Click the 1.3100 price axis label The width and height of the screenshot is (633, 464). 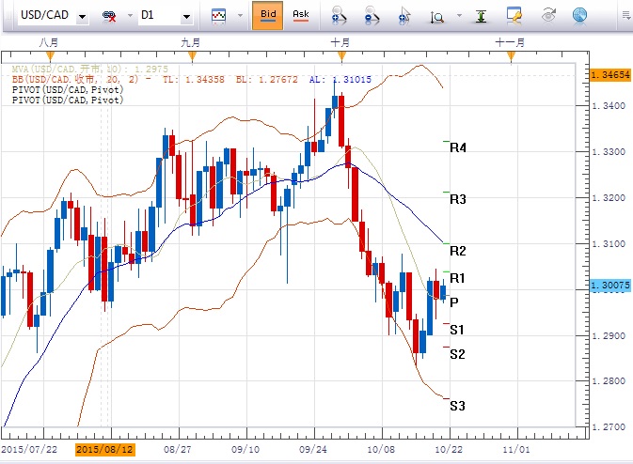609,244
